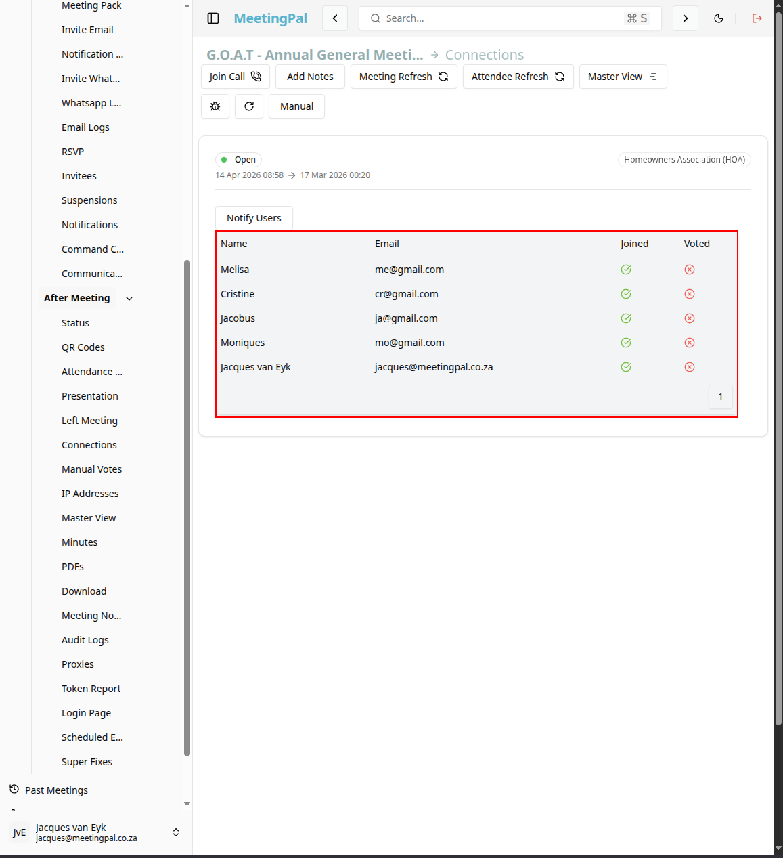The width and height of the screenshot is (783, 858).
Task: Open Email Logs in sidebar
Action: [x=85, y=127]
